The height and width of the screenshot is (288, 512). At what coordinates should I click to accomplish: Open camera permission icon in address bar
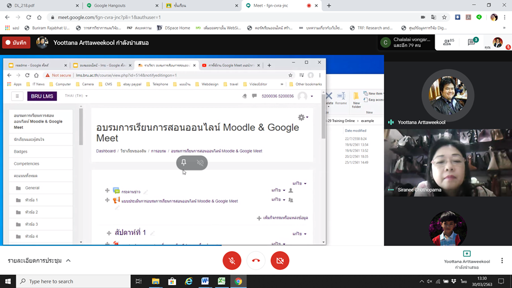[423, 17]
